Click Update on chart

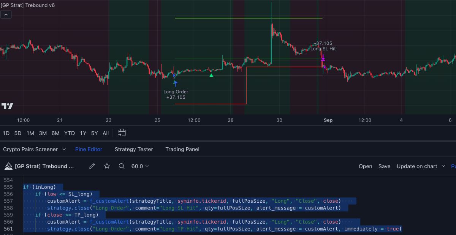pyautogui.click(x=417, y=166)
